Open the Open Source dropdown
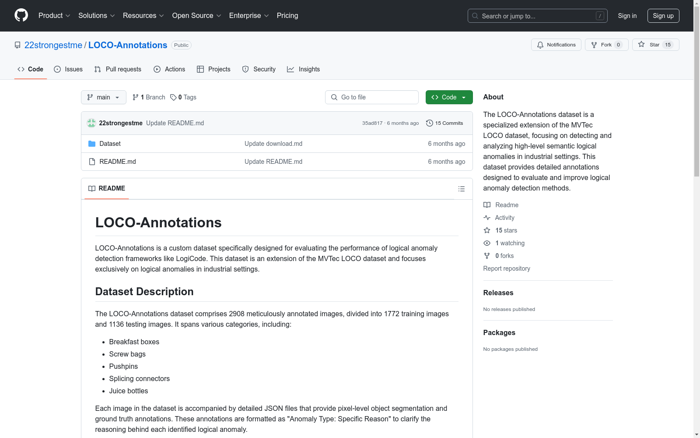 (x=197, y=16)
